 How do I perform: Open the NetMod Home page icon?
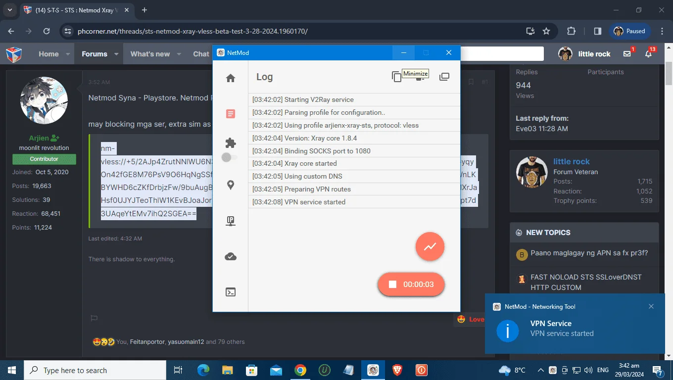pyautogui.click(x=230, y=78)
